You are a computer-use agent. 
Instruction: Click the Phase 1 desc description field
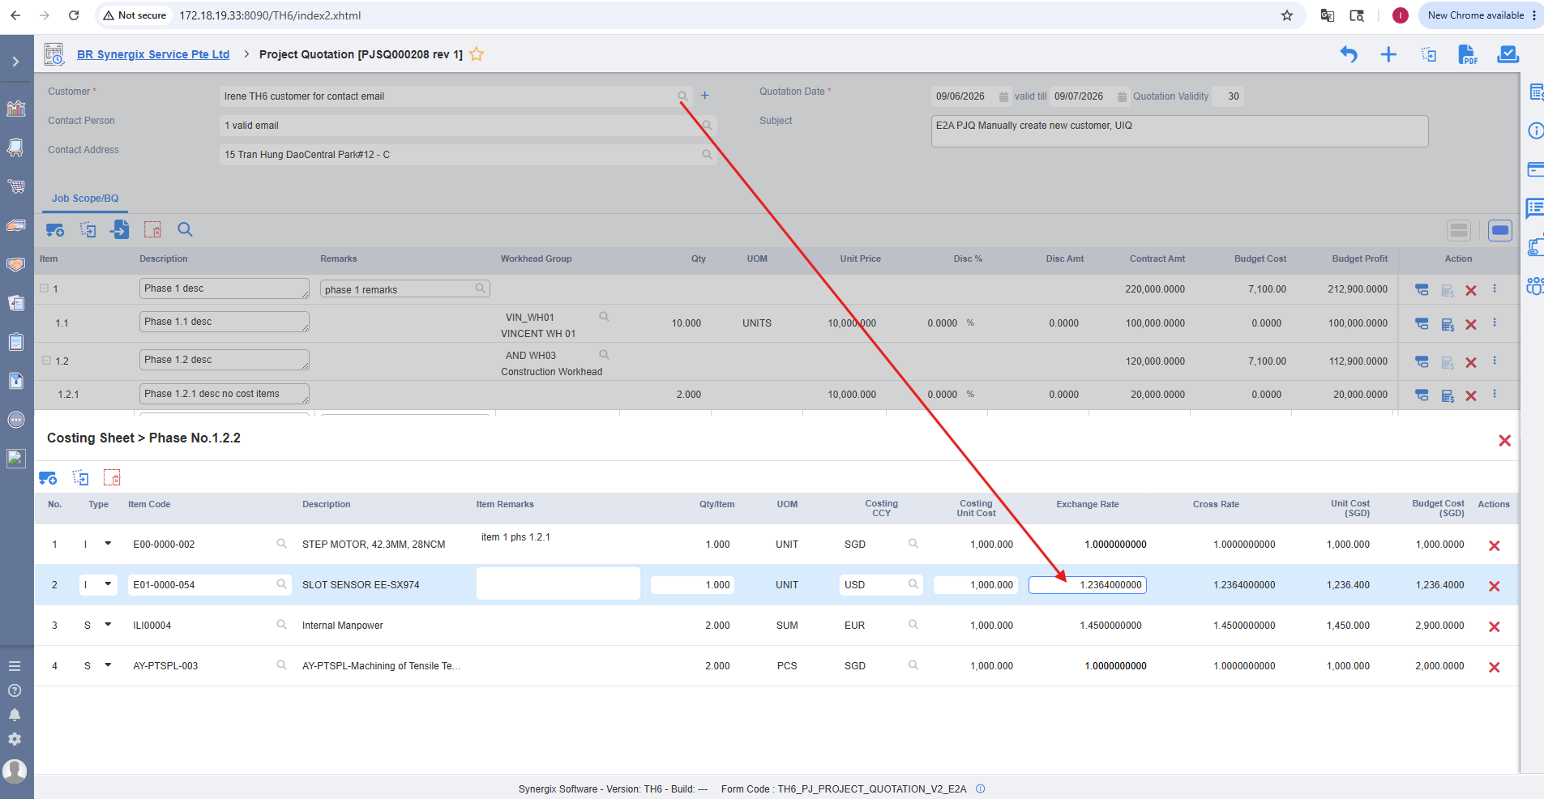[225, 288]
